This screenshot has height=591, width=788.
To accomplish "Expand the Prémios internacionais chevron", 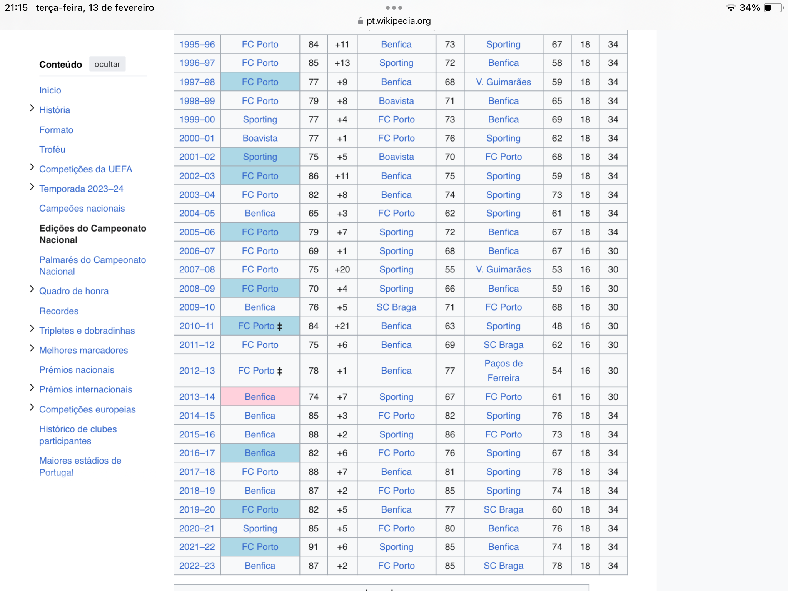I will 32,388.
